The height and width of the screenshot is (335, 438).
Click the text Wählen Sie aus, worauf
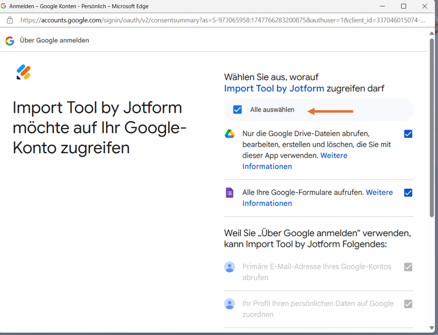(271, 77)
